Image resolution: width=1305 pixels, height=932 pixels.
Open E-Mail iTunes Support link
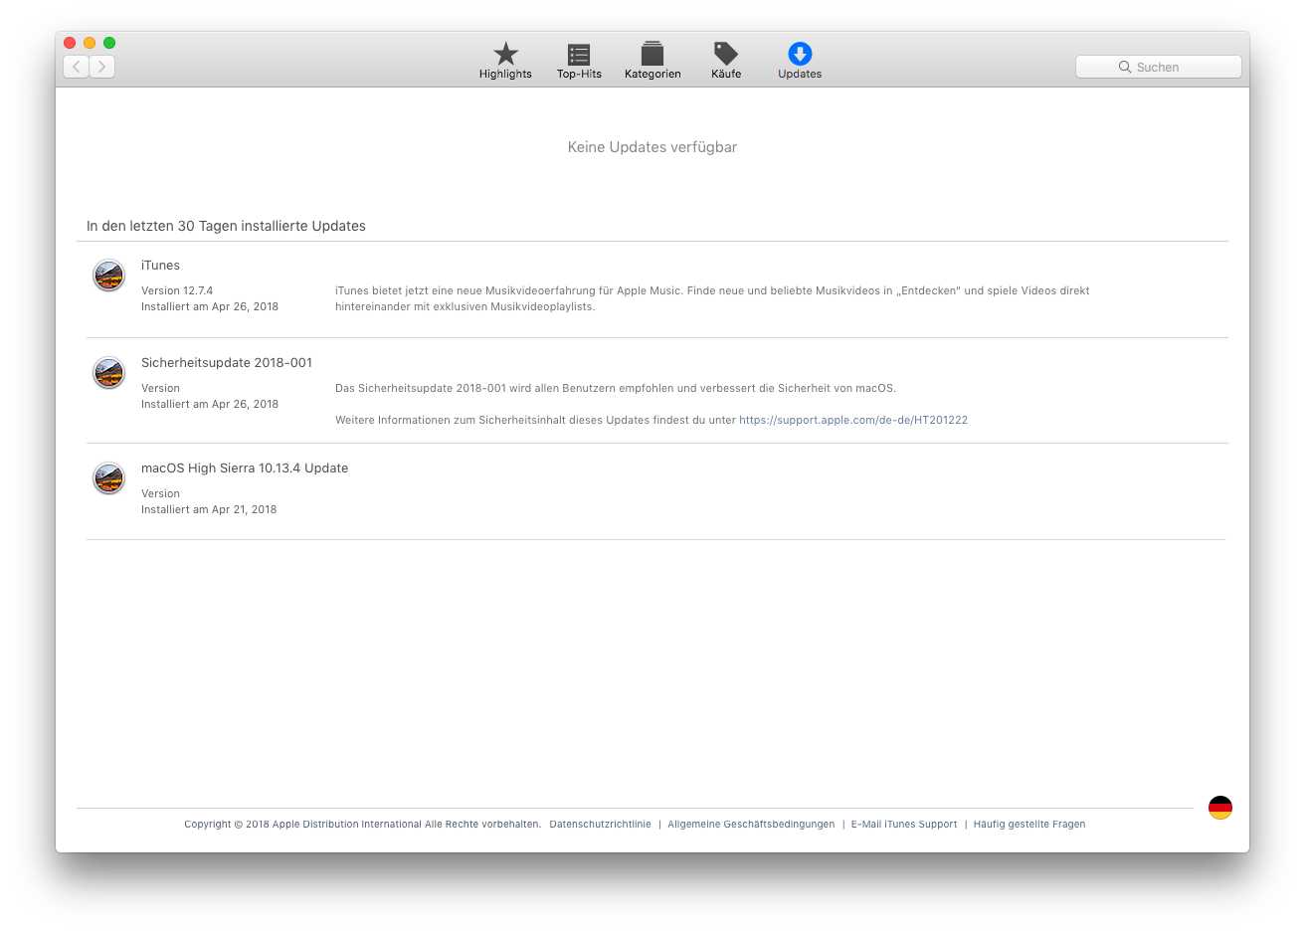pyautogui.click(x=904, y=825)
